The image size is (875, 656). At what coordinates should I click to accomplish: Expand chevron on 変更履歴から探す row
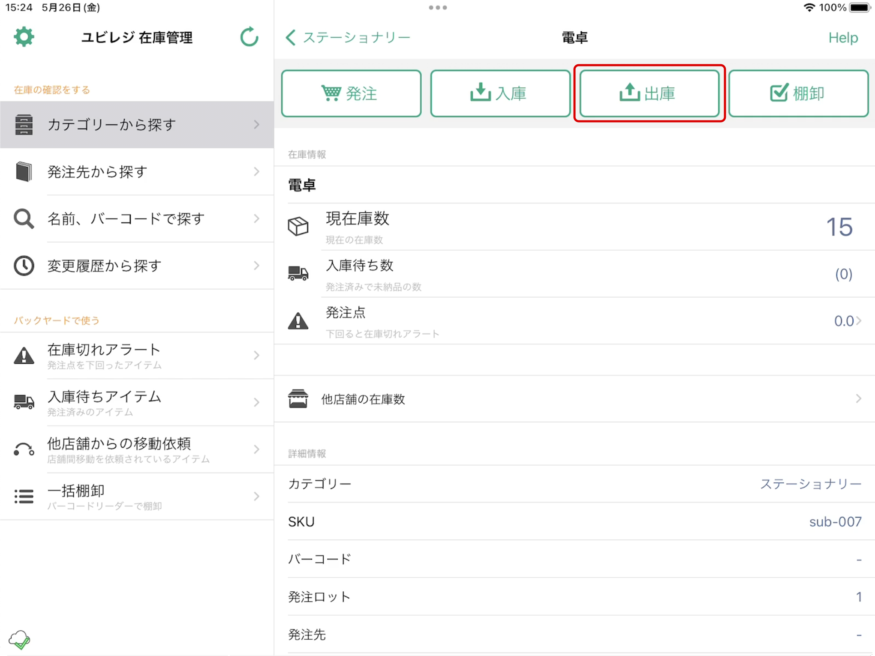click(257, 266)
